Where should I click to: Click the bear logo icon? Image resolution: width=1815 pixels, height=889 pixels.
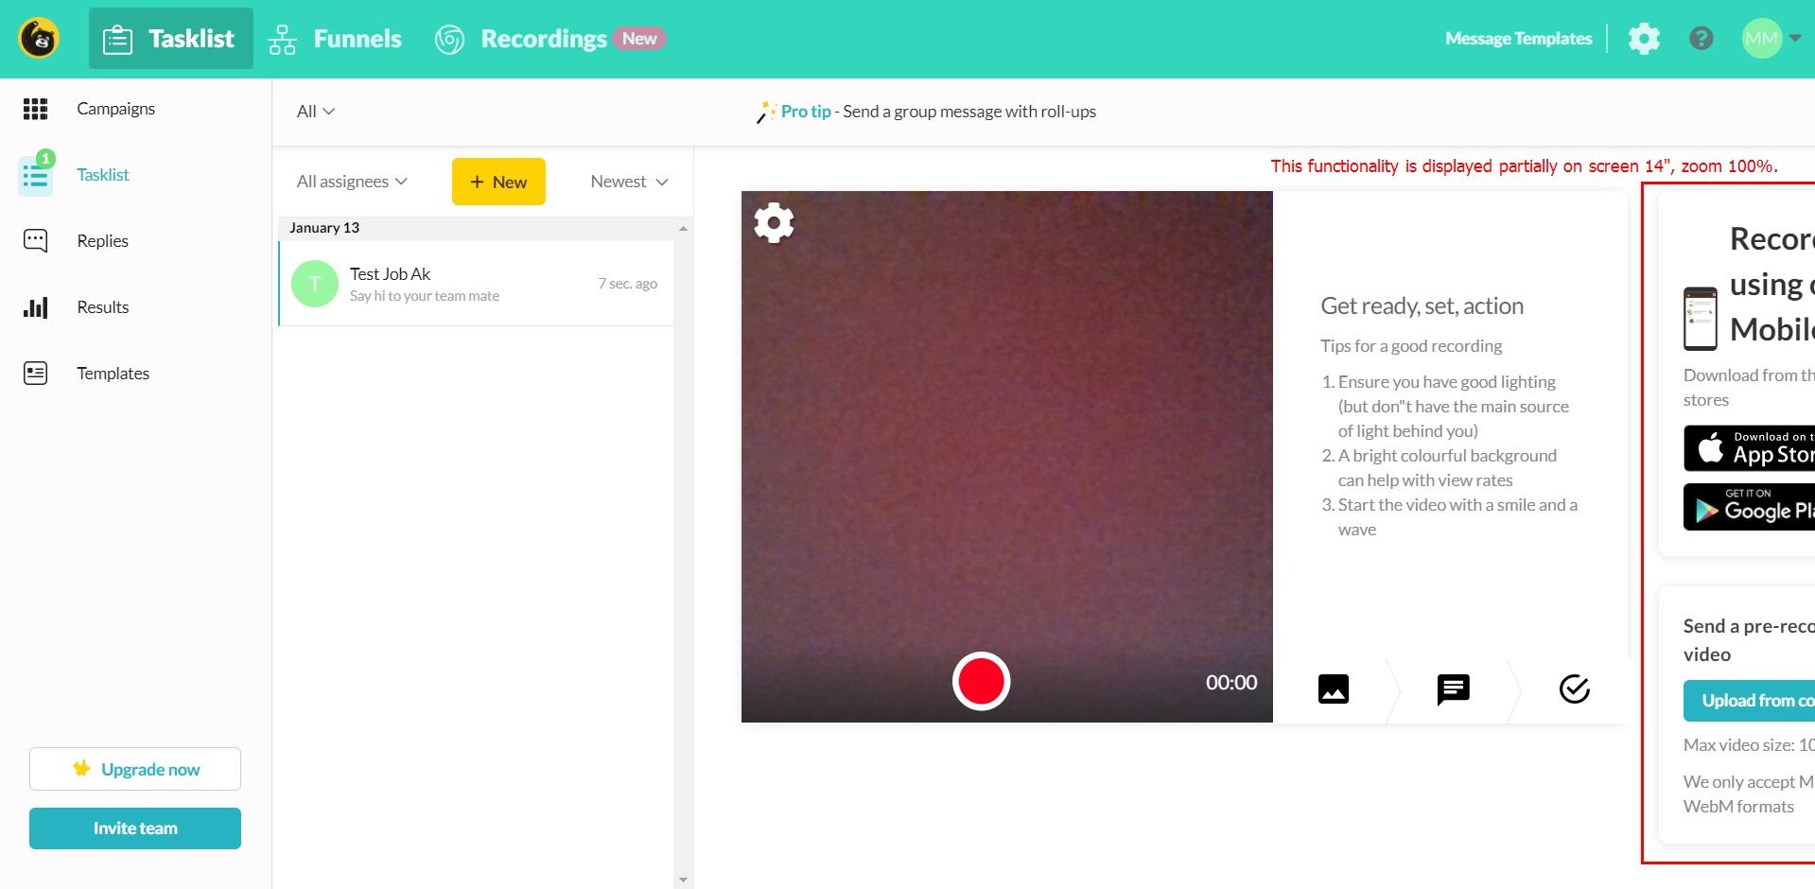(x=39, y=39)
